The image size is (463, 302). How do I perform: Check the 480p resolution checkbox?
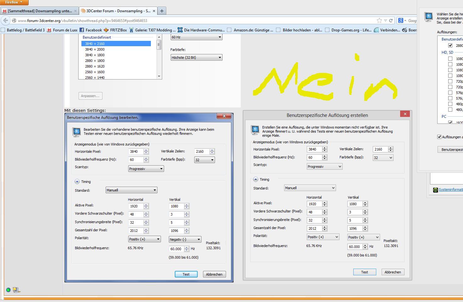(450, 104)
